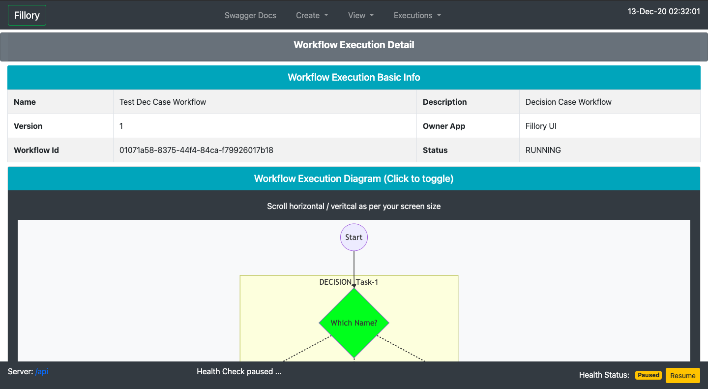Click the Resume button in the footer

click(x=682, y=375)
